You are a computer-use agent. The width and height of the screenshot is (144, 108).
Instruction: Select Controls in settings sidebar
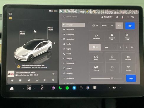73,25
